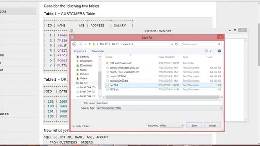Viewport: 260px width, 146px height.
Task: Open recent locations dropdown arrow
Action: pos(85,44)
